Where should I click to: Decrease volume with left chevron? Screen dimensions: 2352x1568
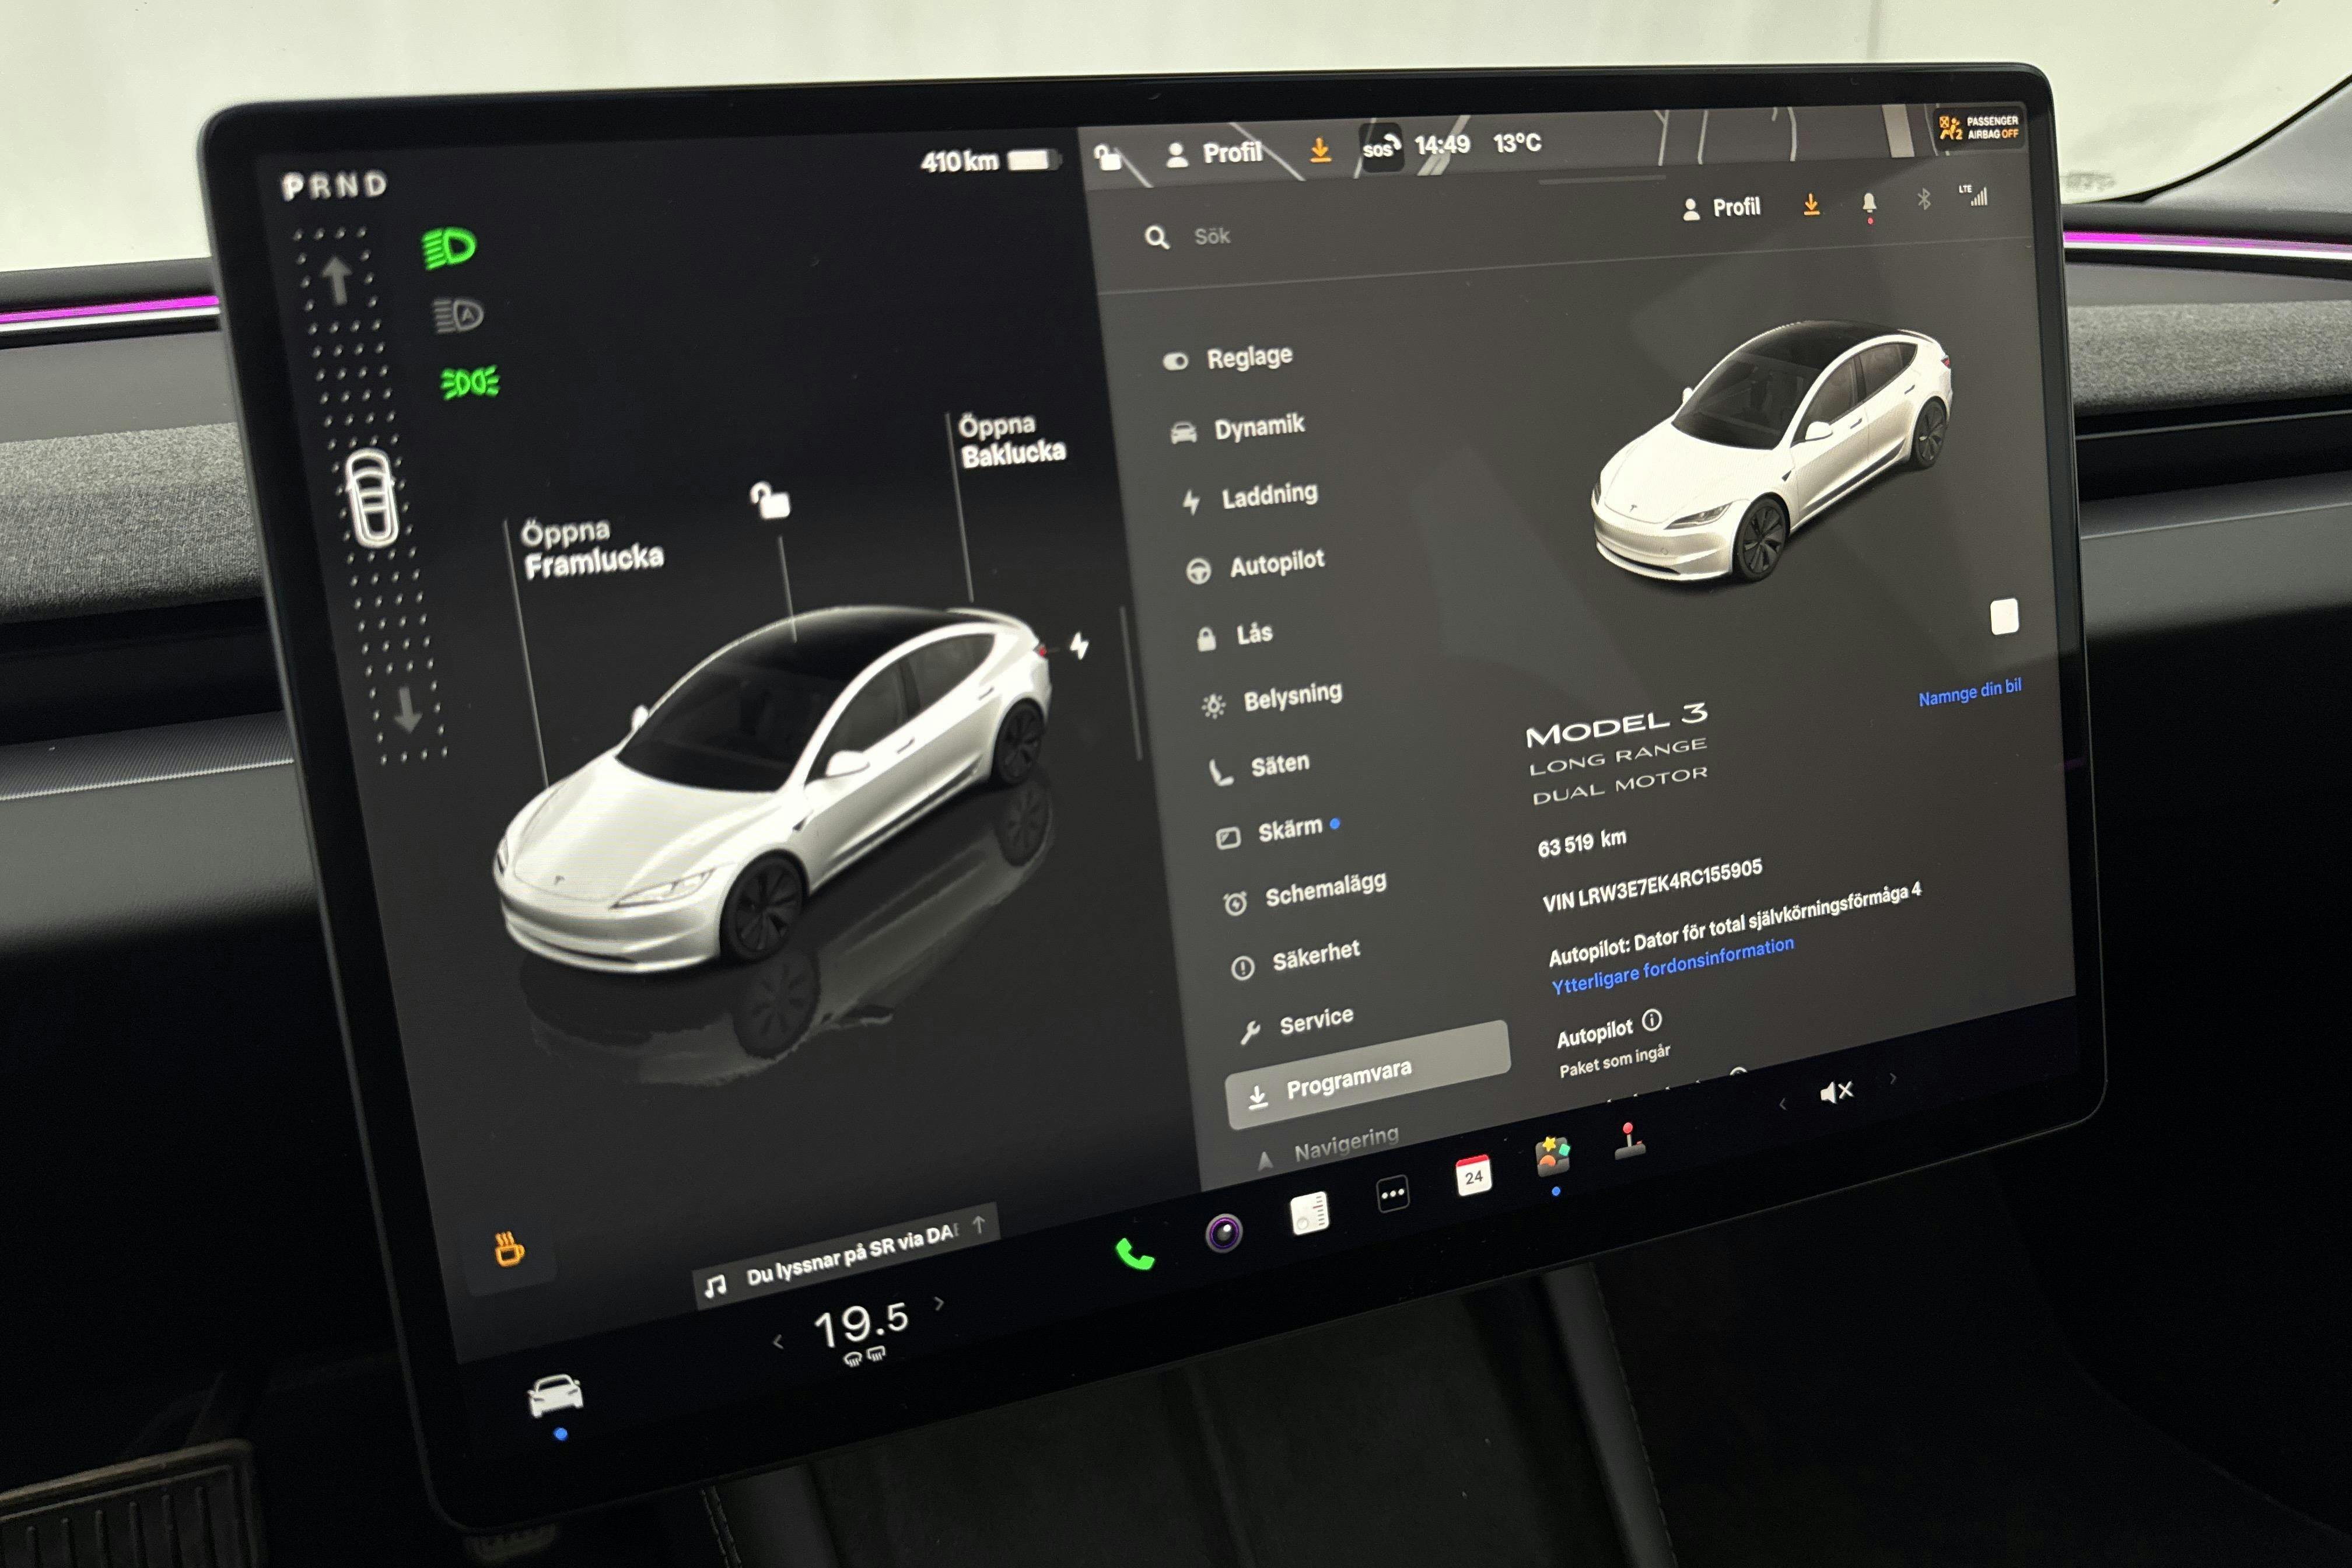coord(1782,1104)
